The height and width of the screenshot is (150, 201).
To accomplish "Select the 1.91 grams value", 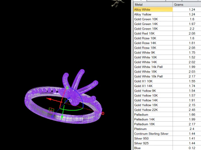I will [192, 100].
